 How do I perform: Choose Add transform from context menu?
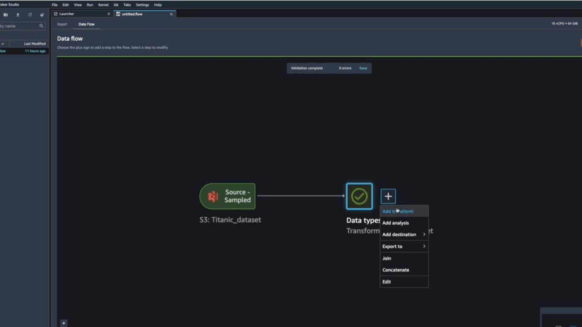404,211
